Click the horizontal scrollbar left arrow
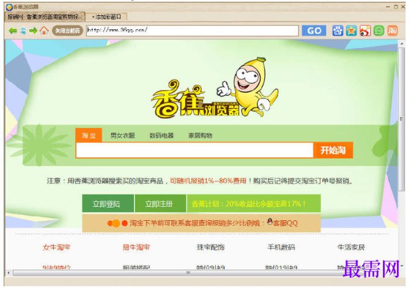 coord(9,273)
